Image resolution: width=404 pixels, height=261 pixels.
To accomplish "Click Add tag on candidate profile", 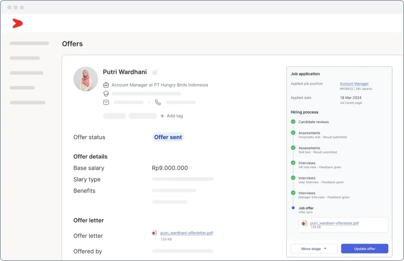I will (x=172, y=116).
